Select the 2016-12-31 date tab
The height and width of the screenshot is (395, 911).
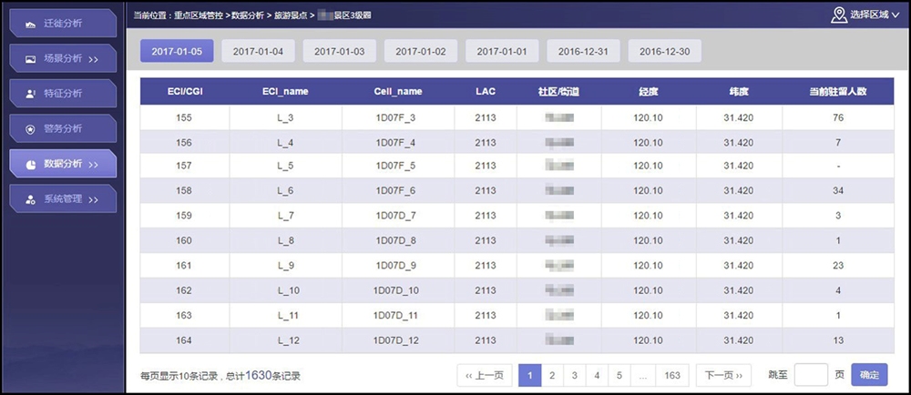[x=583, y=52]
